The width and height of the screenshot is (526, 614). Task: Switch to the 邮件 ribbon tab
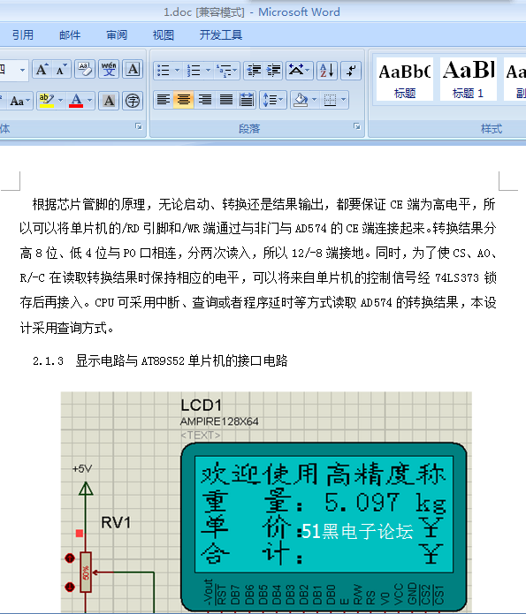point(70,35)
